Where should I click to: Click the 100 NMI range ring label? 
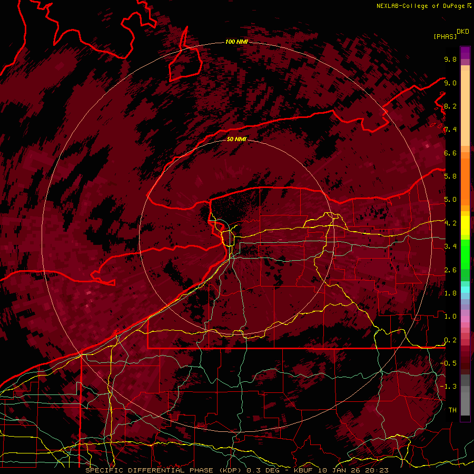(236, 42)
